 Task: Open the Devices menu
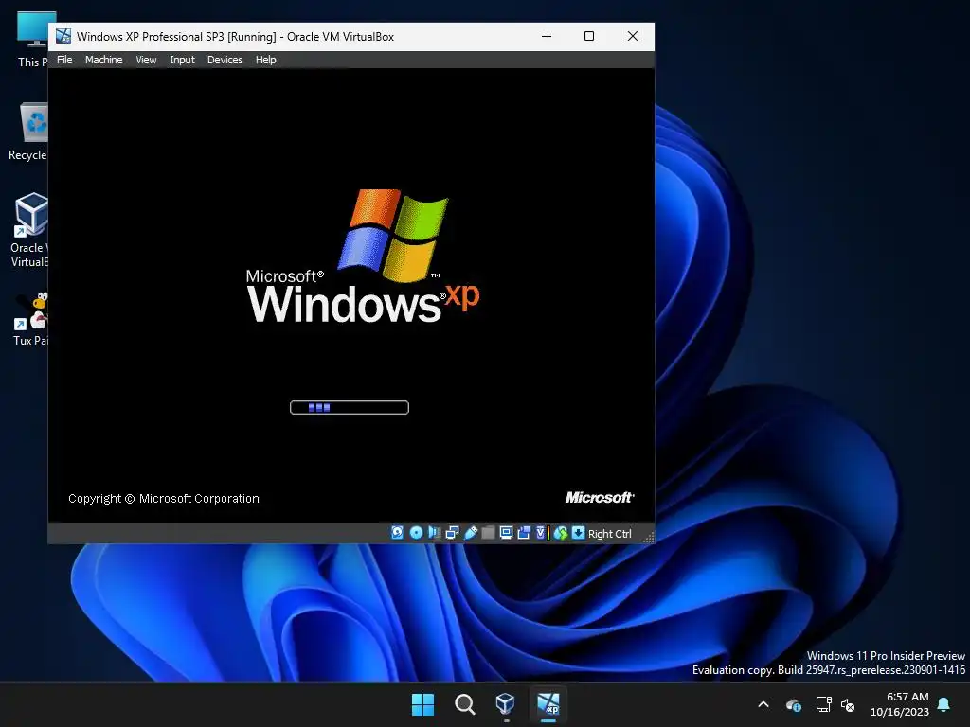click(x=225, y=60)
